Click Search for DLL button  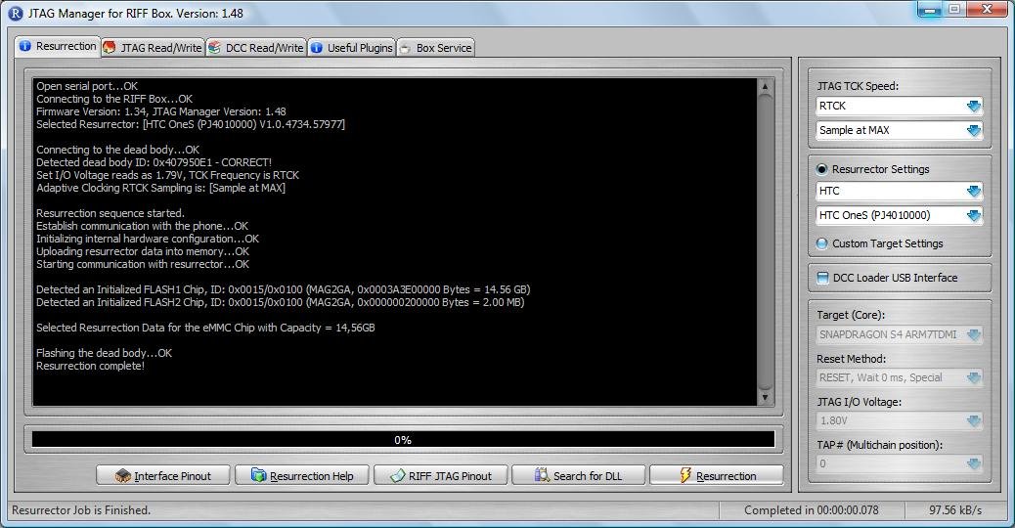click(579, 475)
